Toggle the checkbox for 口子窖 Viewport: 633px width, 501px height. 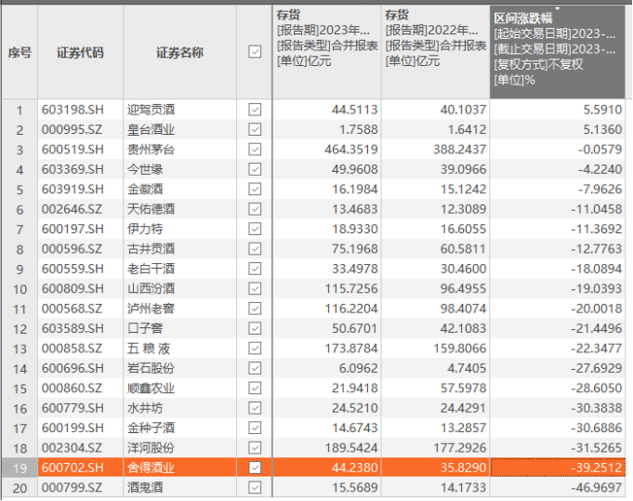pyautogui.click(x=255, y=328)
